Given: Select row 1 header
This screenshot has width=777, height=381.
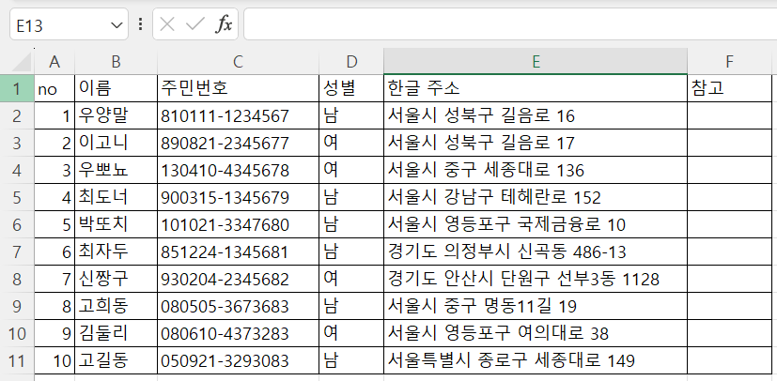Looking at the screenshot, I should pos(17,88).
